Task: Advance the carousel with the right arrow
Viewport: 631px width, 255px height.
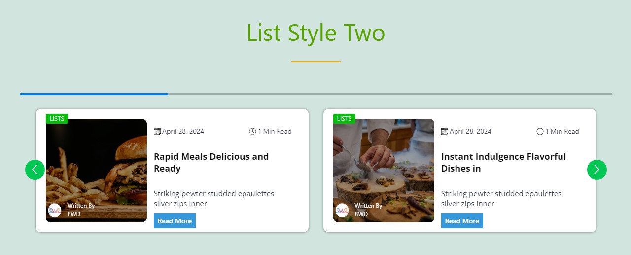Action: (597, 170)
